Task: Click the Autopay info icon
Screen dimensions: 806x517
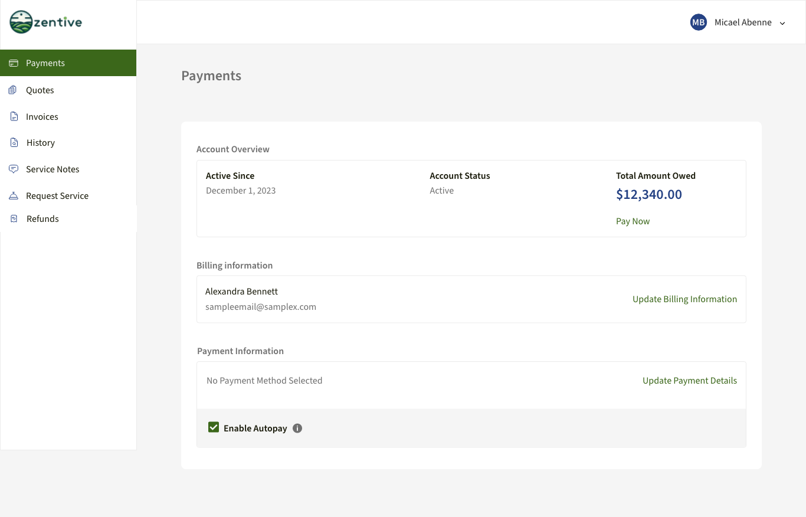Action: pos(297,428)
